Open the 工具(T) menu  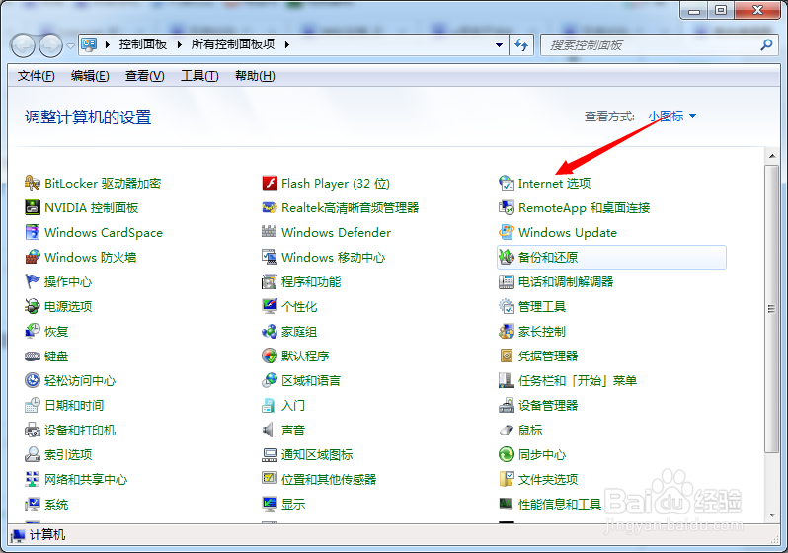point(199,76)
